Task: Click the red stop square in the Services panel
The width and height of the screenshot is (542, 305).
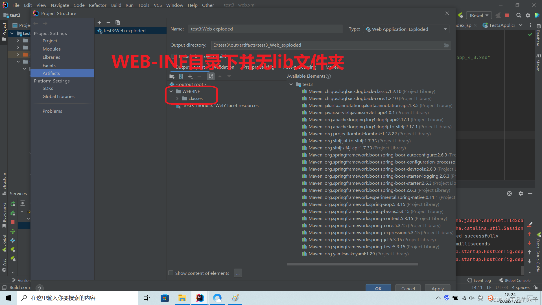Action: tap(12, 222)
